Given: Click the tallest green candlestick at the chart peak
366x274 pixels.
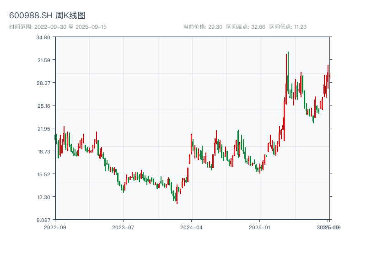Looking at the screenshot, I should point(288,73).
